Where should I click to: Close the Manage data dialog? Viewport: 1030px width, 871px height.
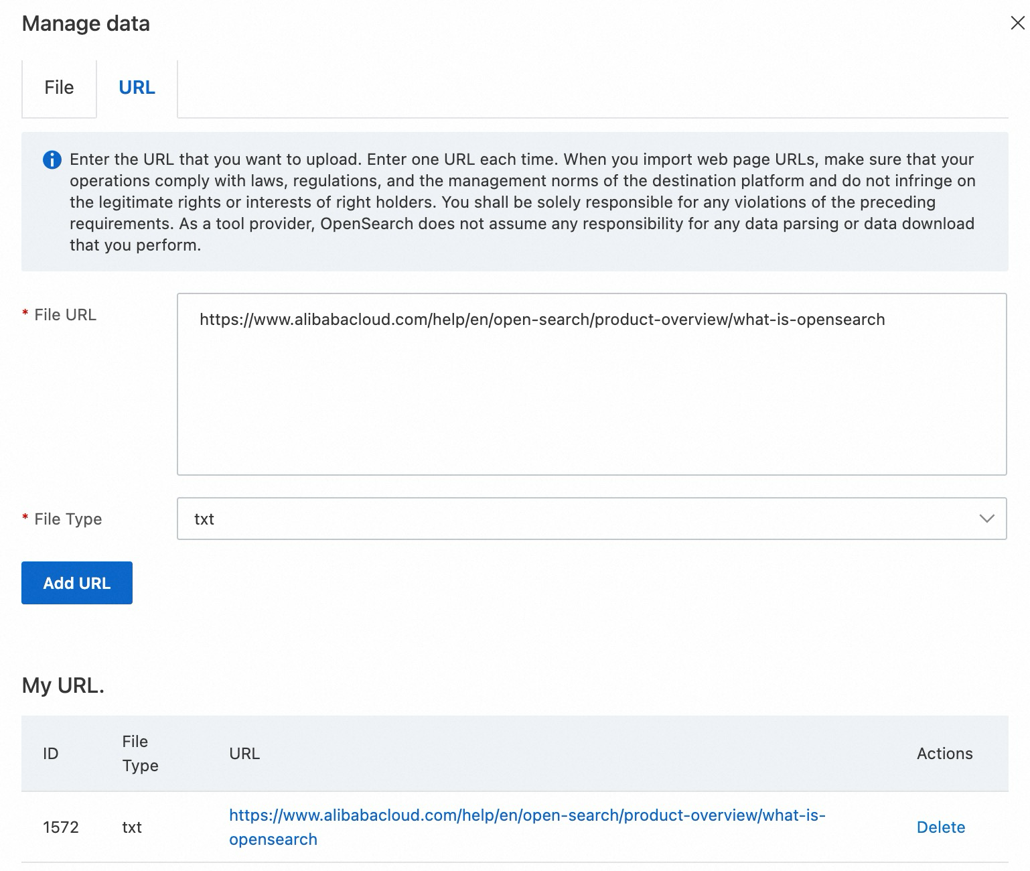[x=1017, y=23]
